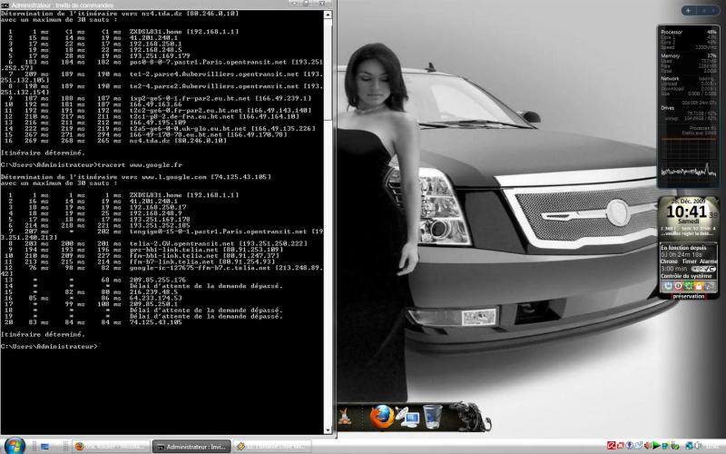Toggle the on/off switch beside 3:00 min
726x454 pixels.
(x=701, y=269)
